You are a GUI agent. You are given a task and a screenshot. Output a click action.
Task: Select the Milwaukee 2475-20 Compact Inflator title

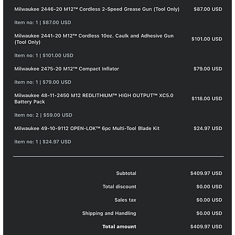point(67,69)
